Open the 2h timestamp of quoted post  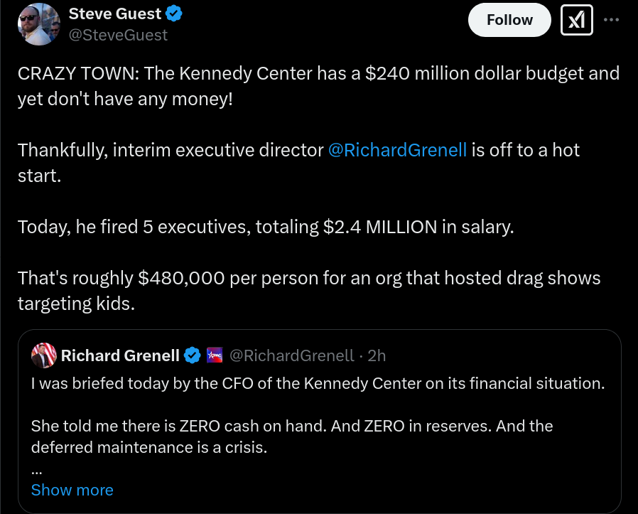(x=377, y=355)
